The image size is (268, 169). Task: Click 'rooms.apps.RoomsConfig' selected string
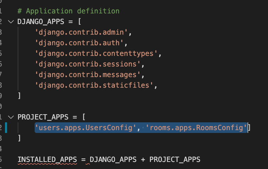click(196, 128)
